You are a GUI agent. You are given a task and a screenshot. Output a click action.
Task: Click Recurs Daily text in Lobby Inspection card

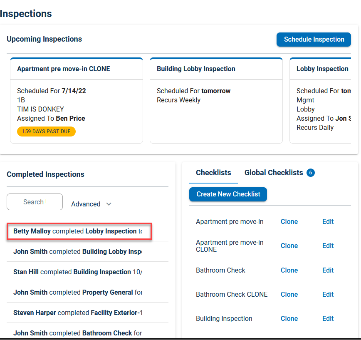[315, 128]
